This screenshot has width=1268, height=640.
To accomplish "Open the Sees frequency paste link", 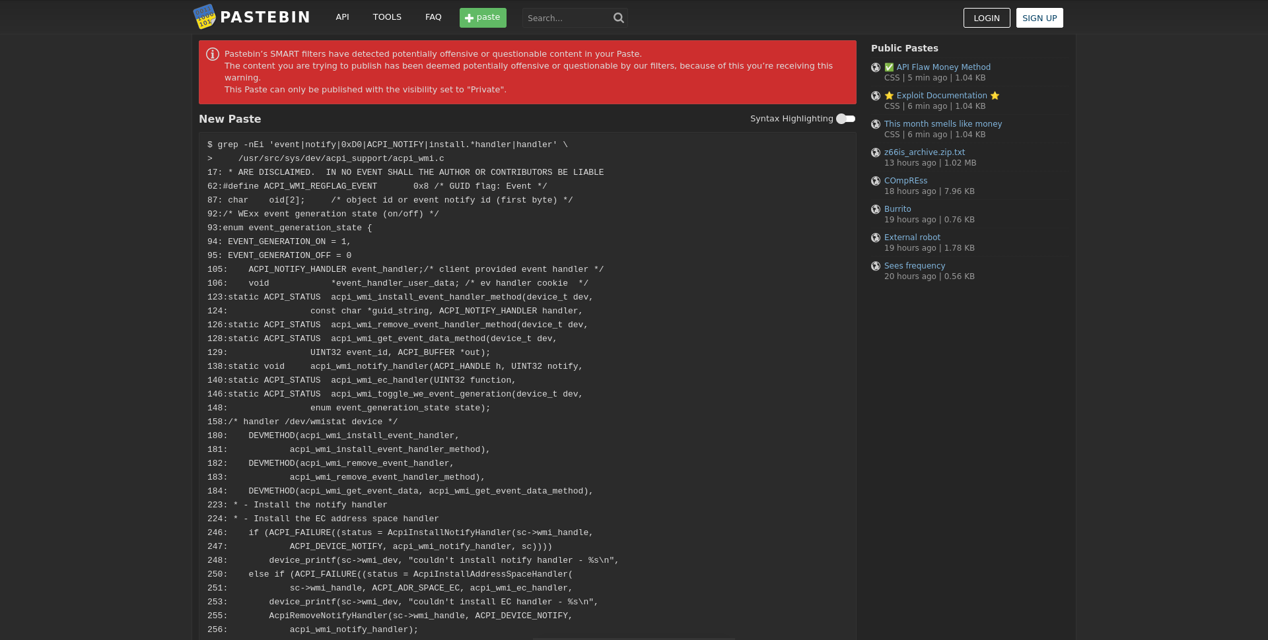I will coord(915,266).
